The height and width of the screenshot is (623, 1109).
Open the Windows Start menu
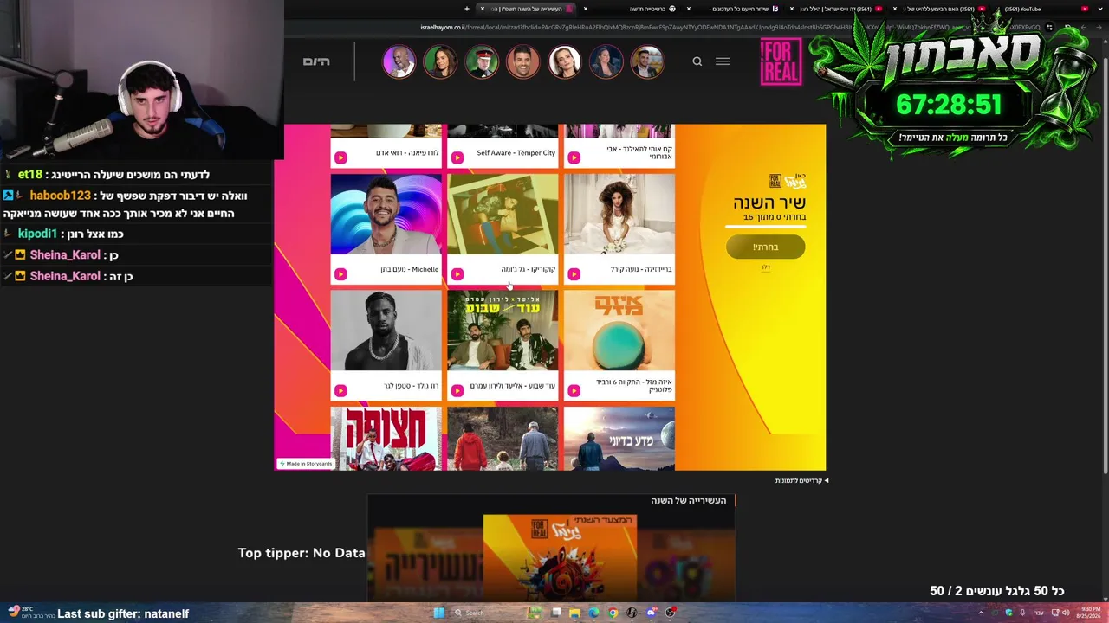(x=438, y=613)
